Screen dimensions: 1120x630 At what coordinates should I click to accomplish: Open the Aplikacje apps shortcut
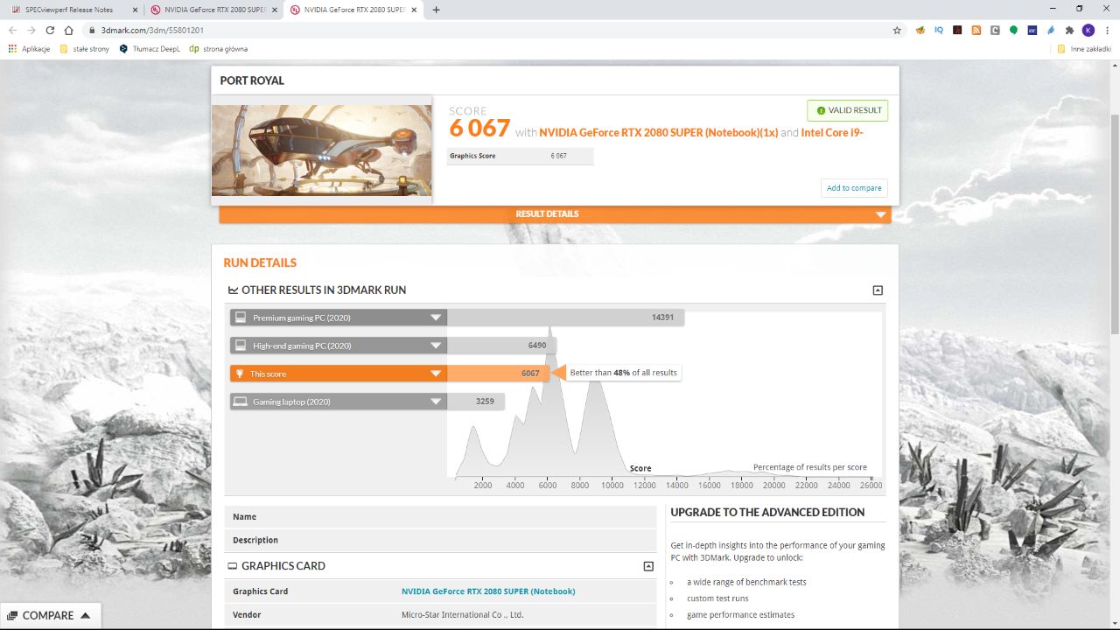click(x=29, y=49)
